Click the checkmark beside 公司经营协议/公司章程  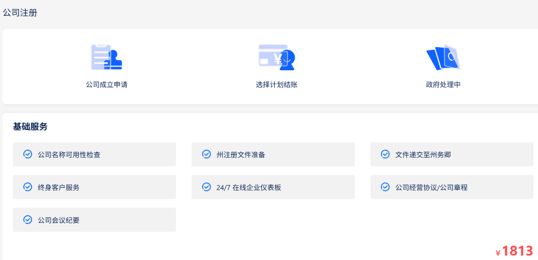pyautogui.click(x=385, y=187)
